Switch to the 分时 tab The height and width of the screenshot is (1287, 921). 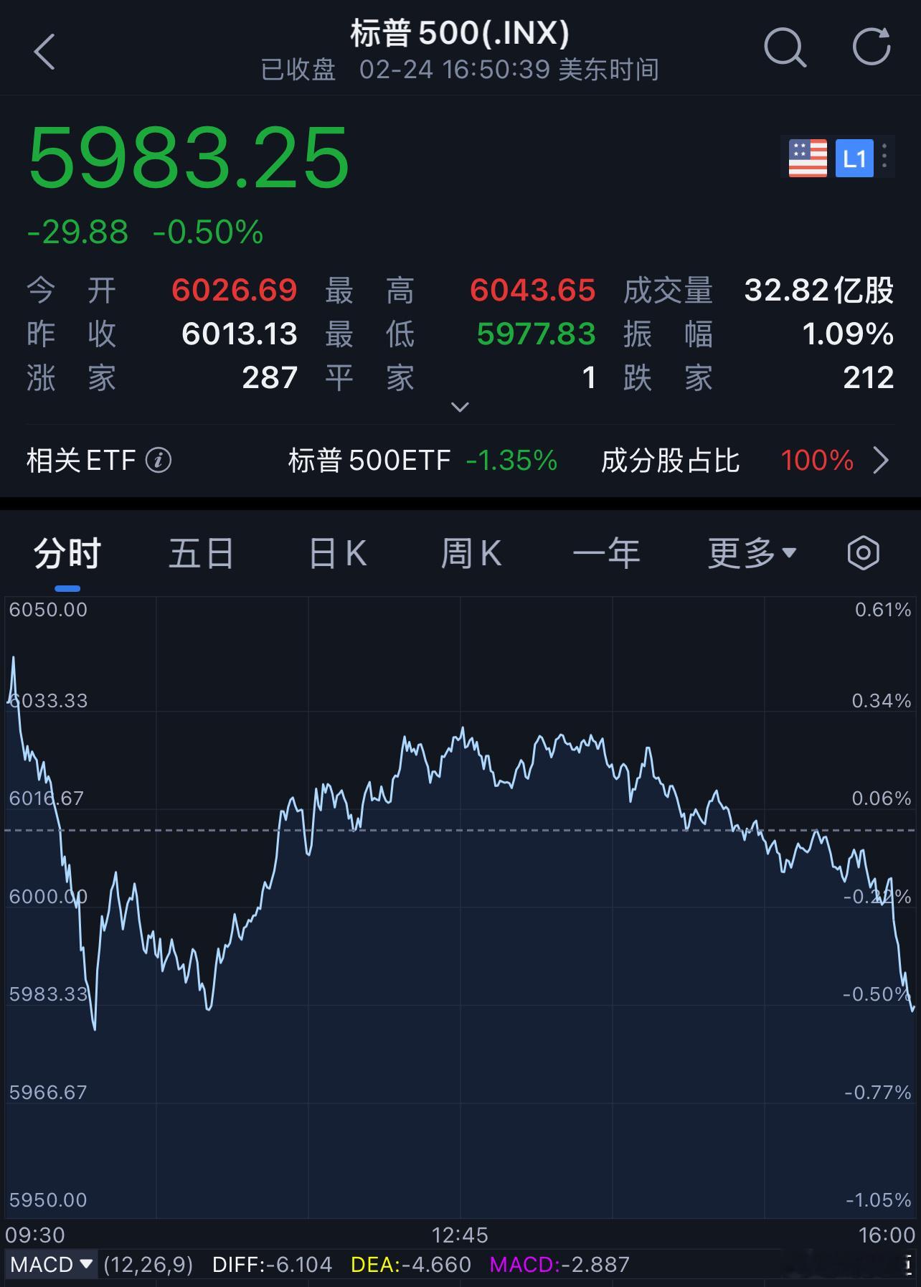pyautogui.click(x=67, y=554)
